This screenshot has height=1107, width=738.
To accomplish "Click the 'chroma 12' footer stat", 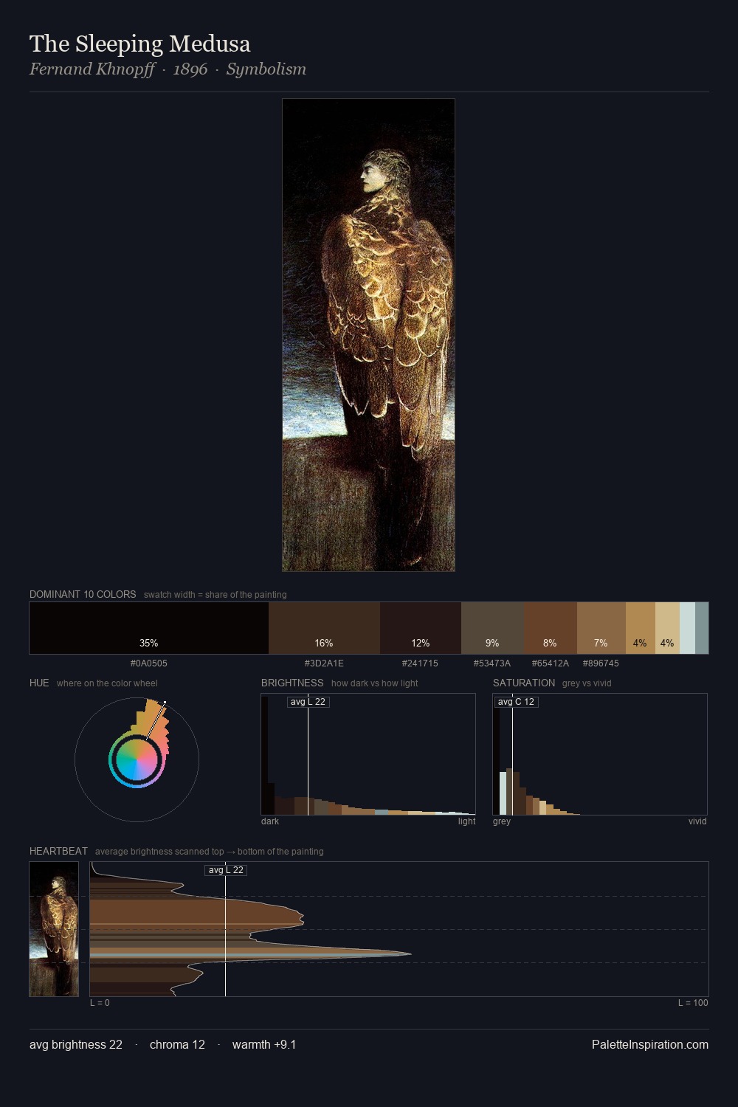I will pyautogui.click(x=177, y=1045).
